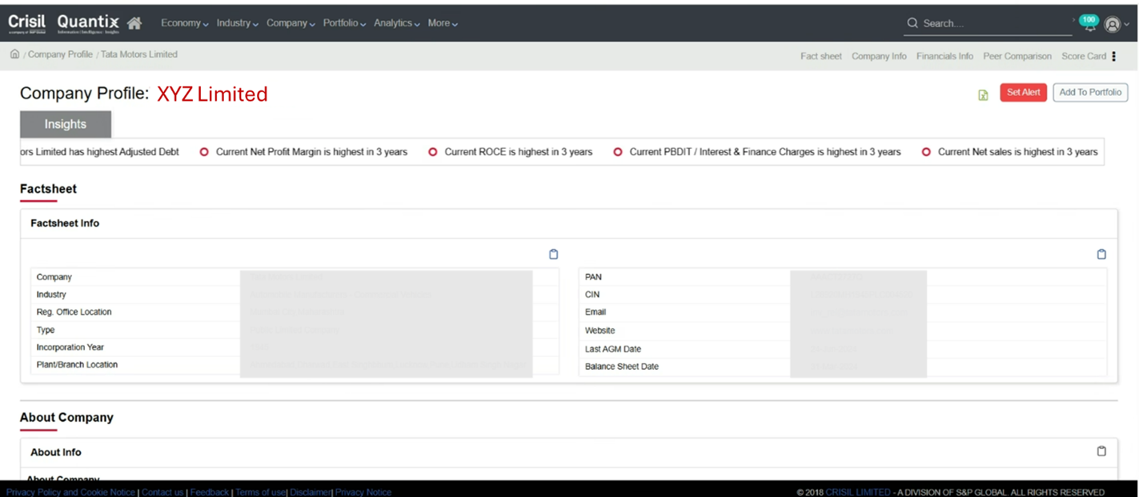Open the notifications bell with 100 badge
The image size is (1139, 497).
tap(1088, 22)
